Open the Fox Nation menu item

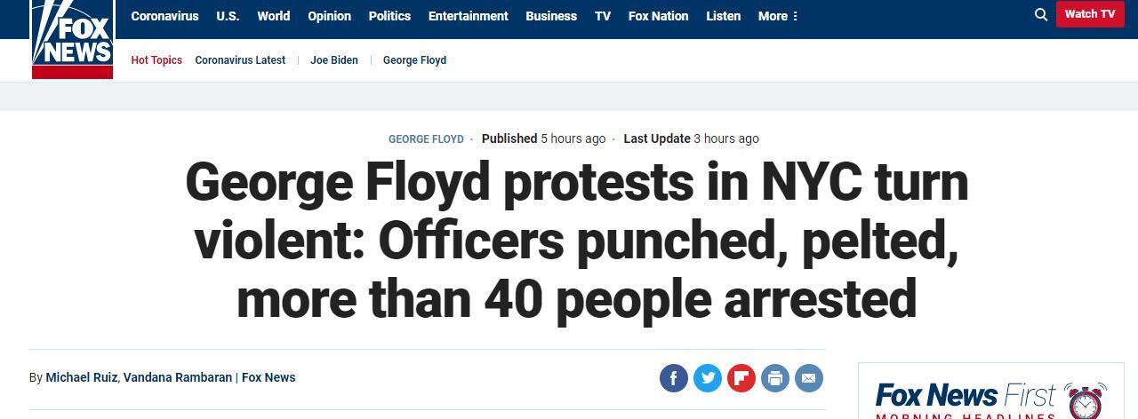pos(658,16)
